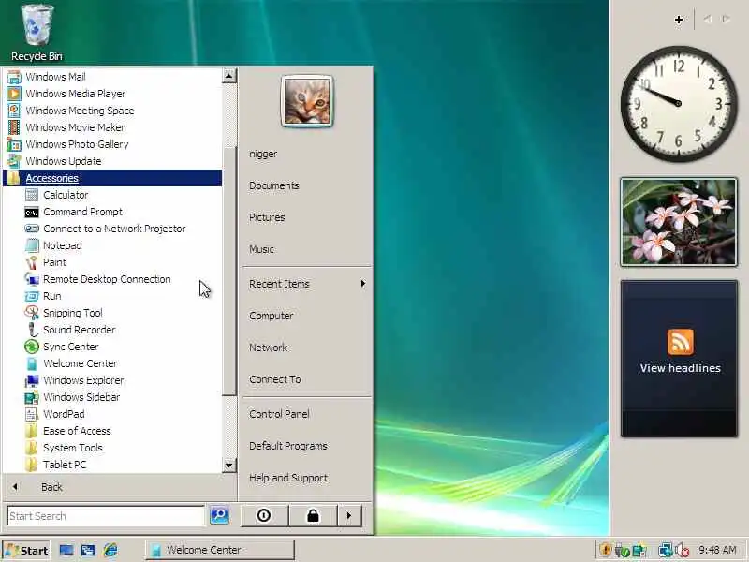749x562 pixels.
Task: Launch WordPad icon
Action: (32, 414)
